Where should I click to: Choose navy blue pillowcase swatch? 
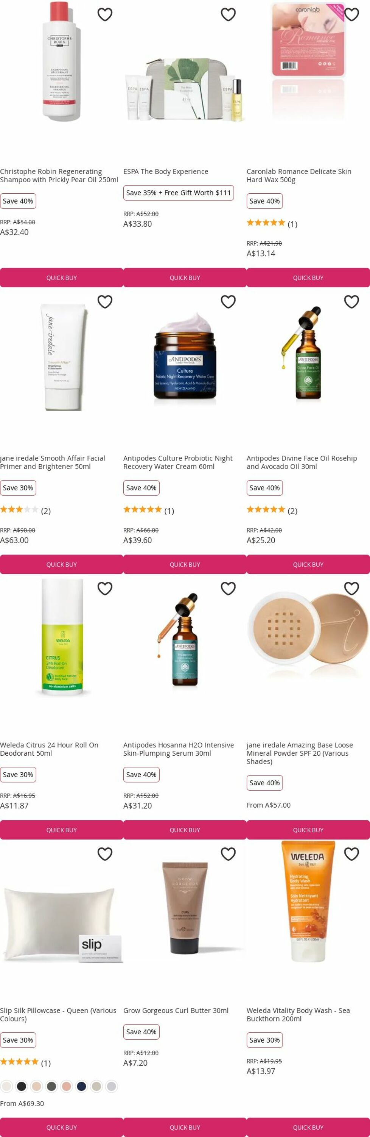click(x=81, y=1086)
